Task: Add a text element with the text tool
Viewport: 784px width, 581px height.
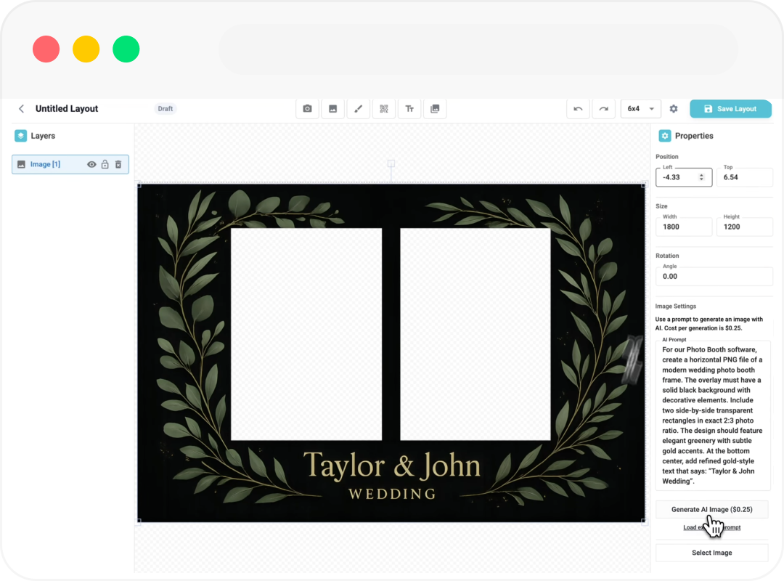Action: tap(409, 109)
